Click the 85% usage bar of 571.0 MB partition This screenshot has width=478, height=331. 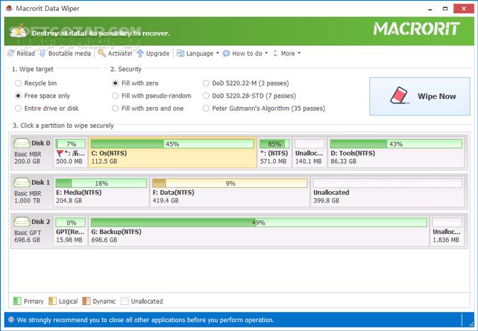coord(275,144)
